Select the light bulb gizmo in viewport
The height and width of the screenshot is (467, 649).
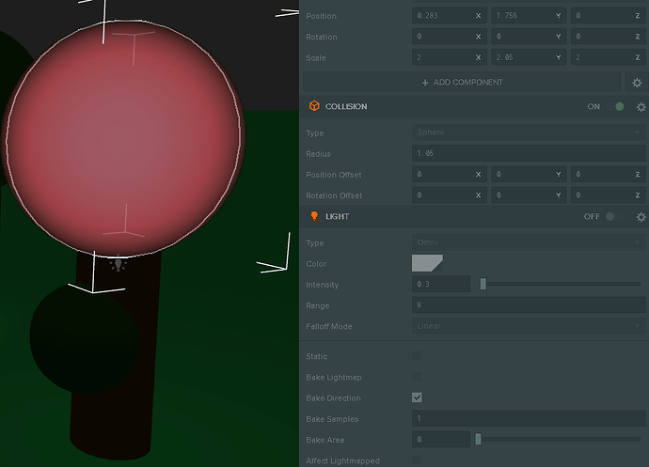[118, 265]
